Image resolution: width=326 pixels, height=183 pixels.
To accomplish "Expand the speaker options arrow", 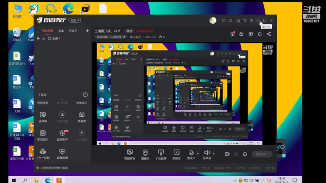I will (x=214, y=153).
